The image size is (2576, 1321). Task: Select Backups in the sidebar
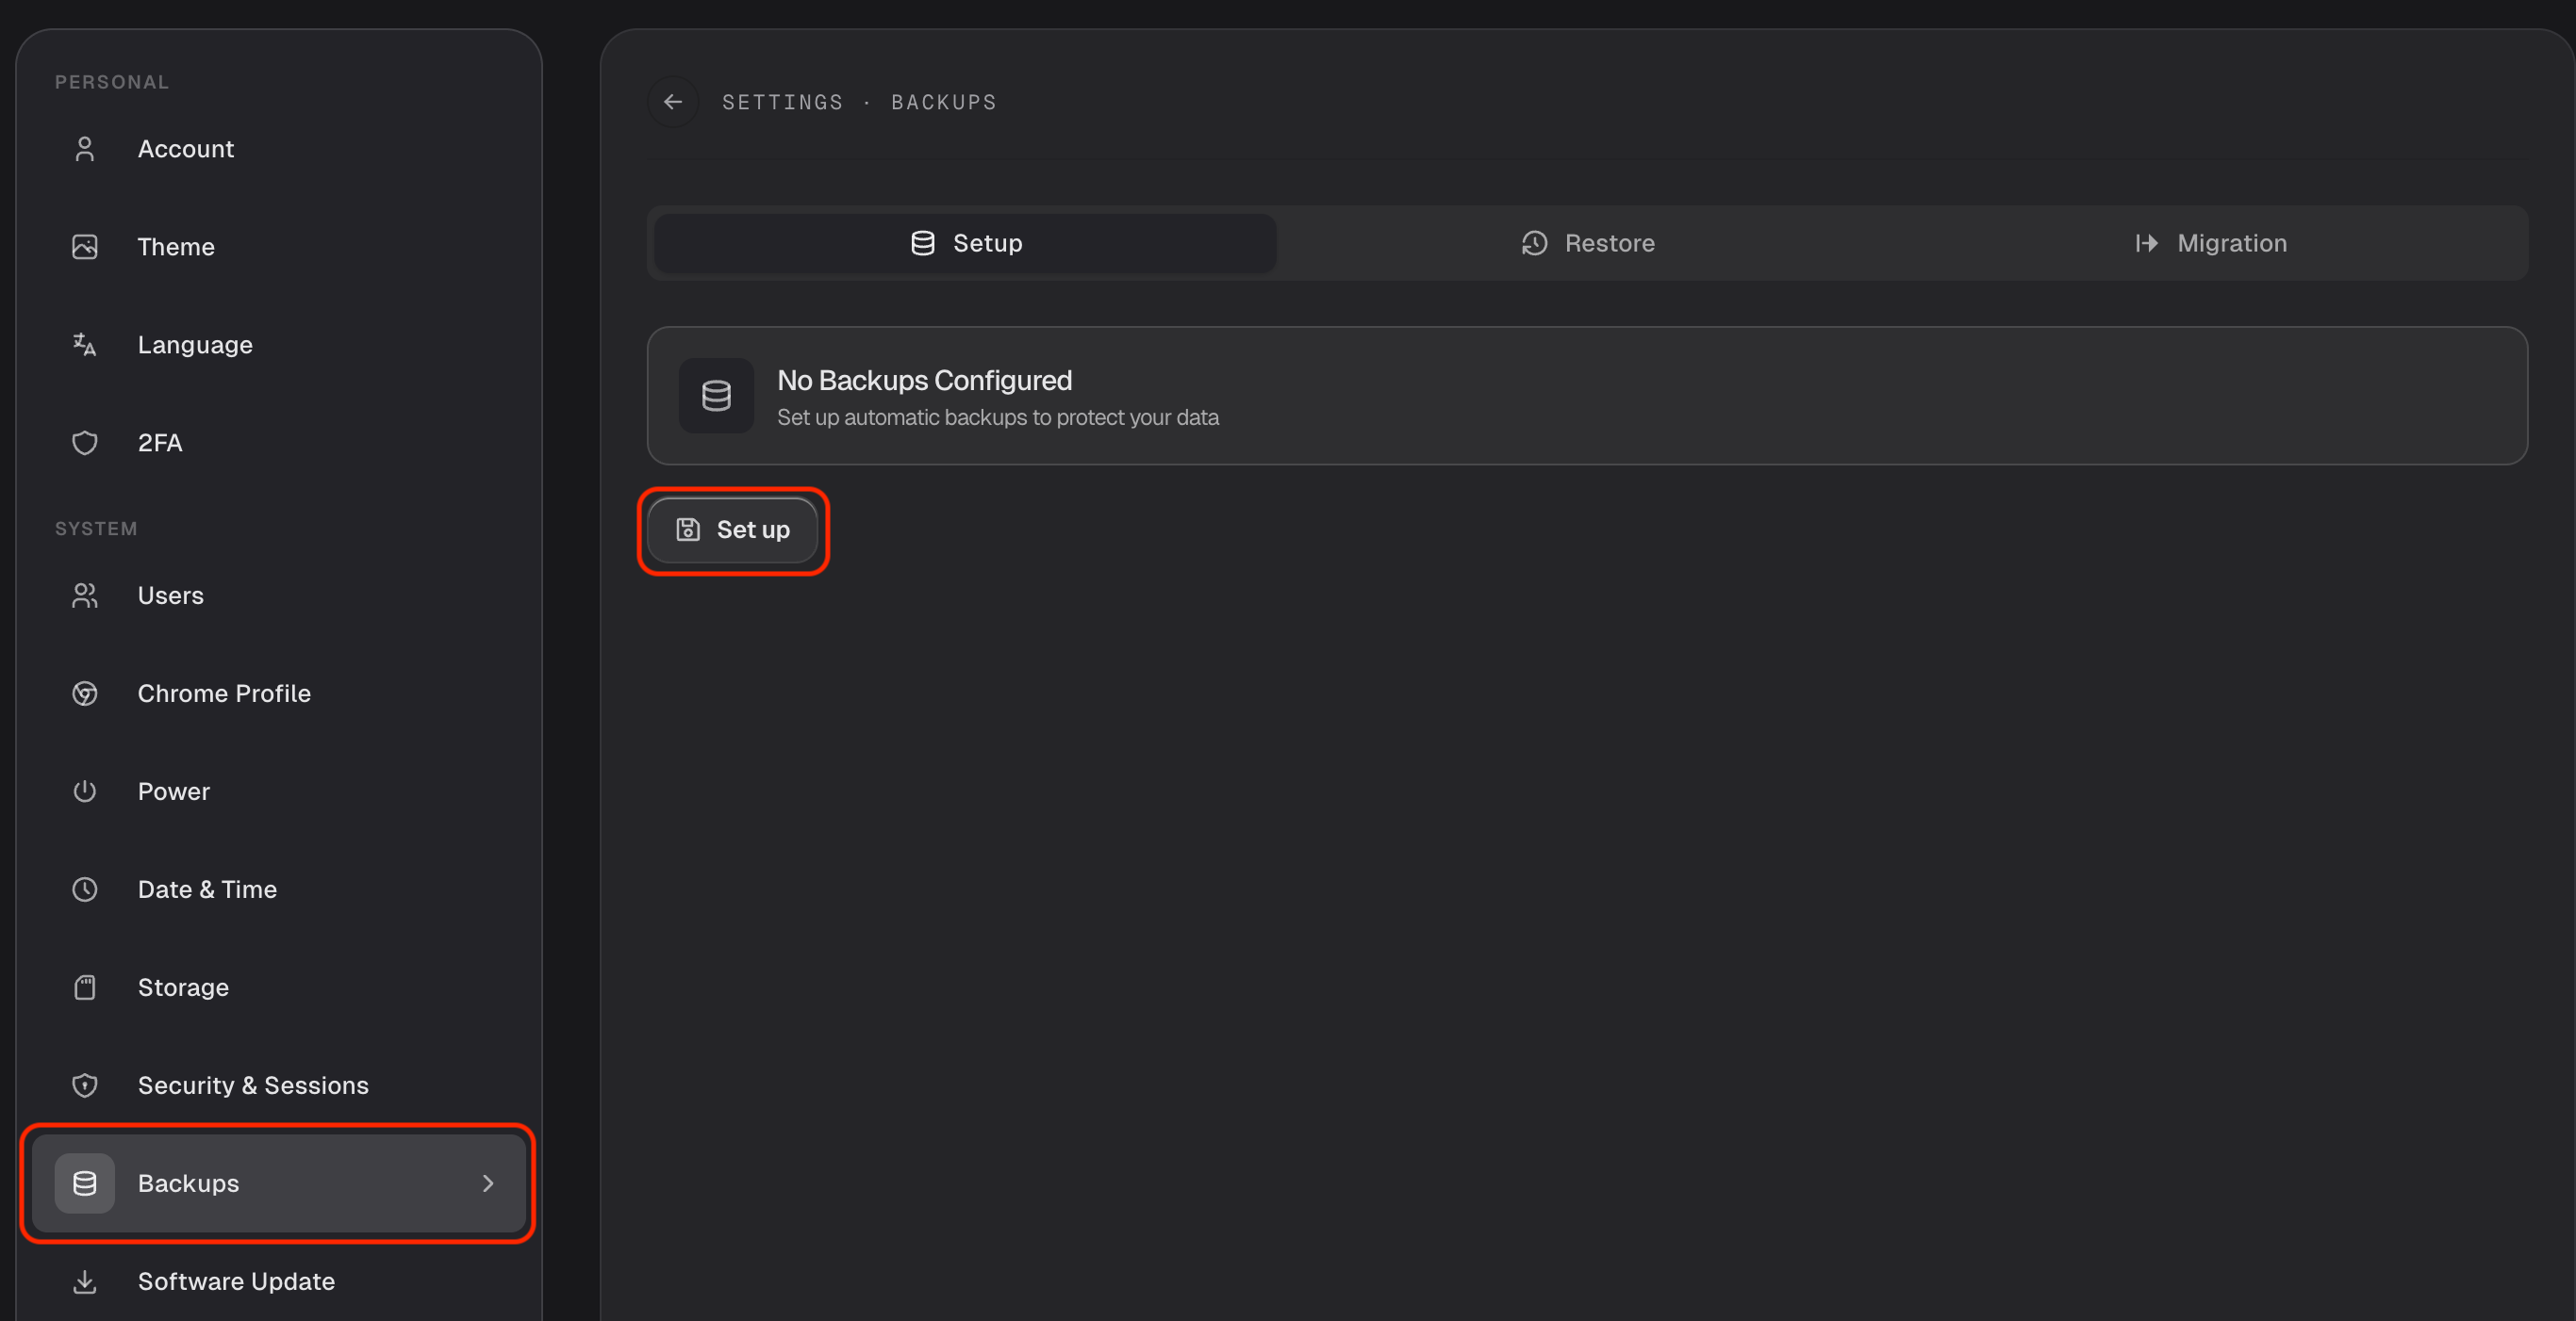tap(279, 1183)
